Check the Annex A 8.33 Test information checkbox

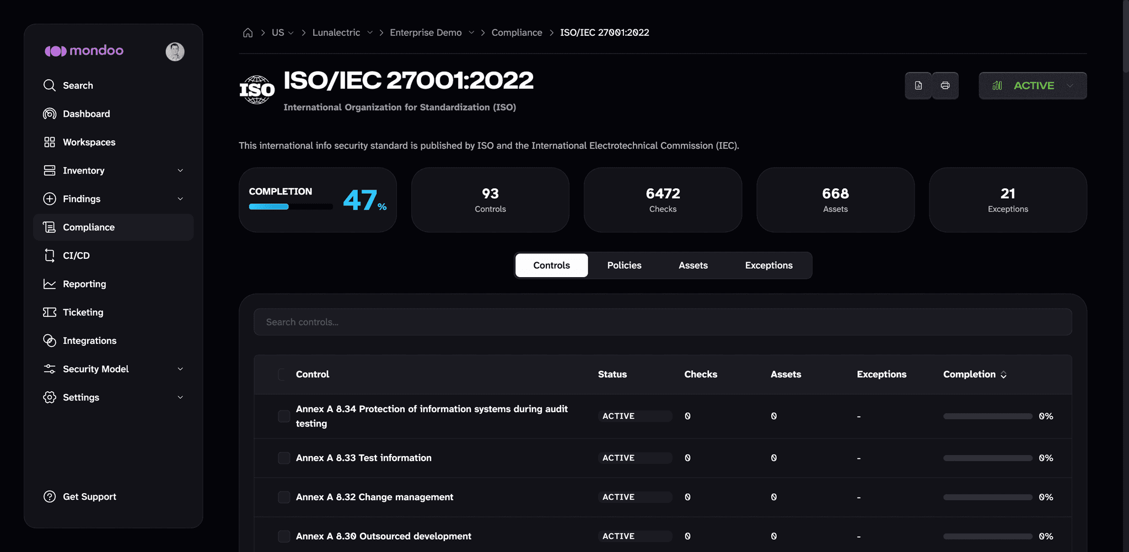pyautogui.click(x=284, y=458)
